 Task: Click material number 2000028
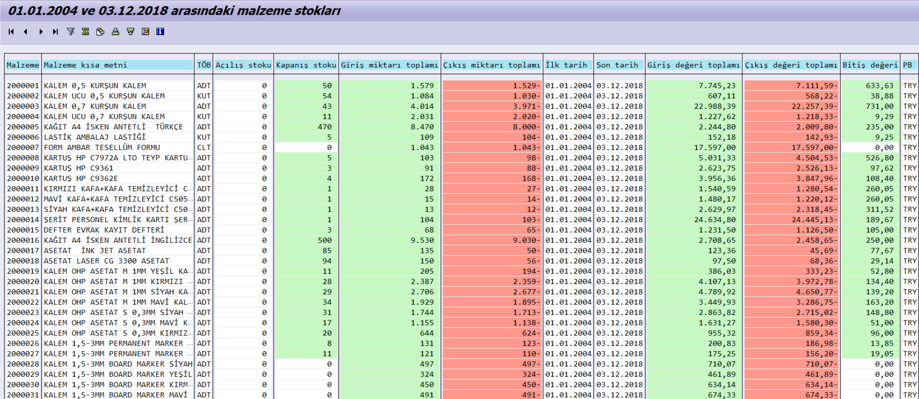click(x=23, y=364)
